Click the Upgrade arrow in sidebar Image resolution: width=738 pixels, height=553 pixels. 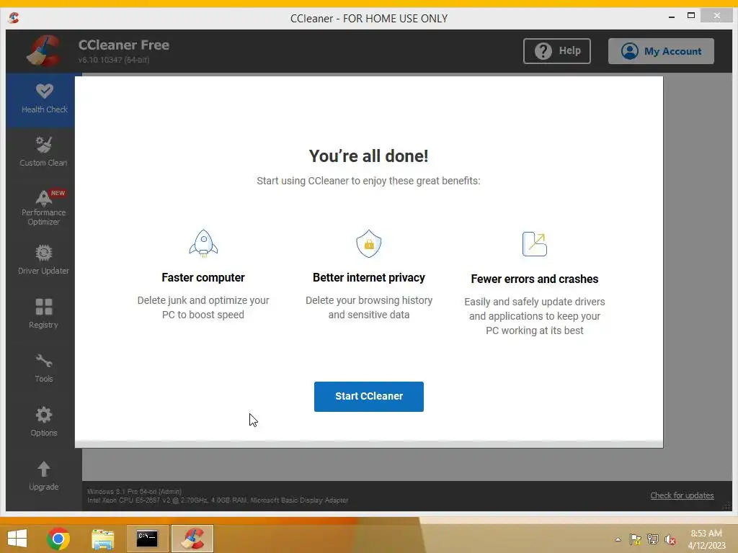pyautogui.click(x=44, y=469)
